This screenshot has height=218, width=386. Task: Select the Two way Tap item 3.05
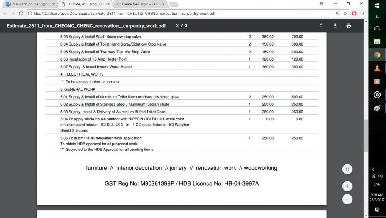(105, 52)
